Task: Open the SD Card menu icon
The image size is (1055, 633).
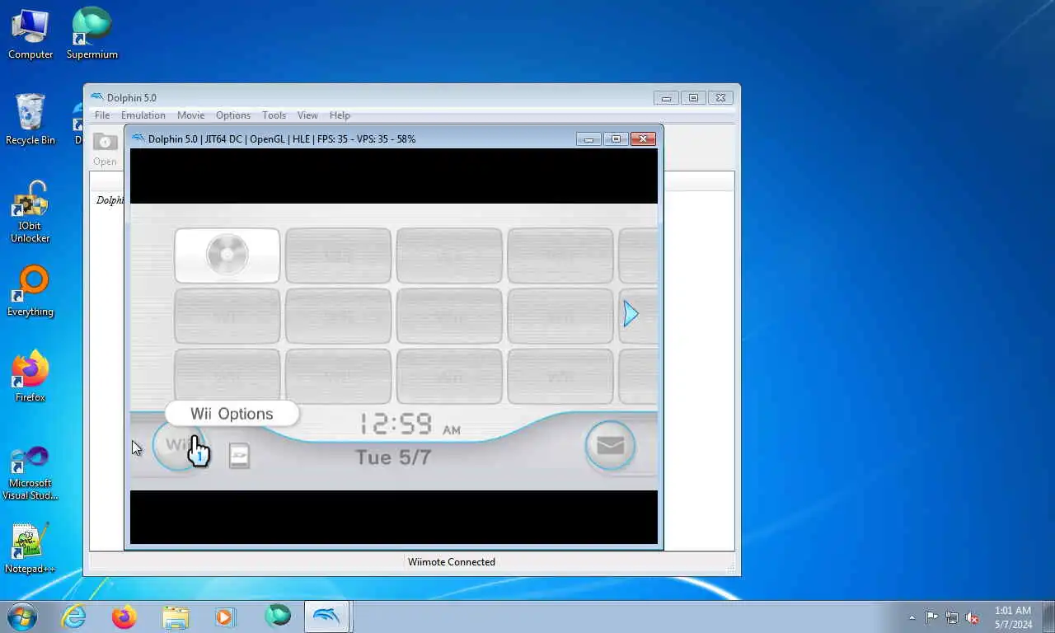Action: pyautogui.click(x=239, y=456)
